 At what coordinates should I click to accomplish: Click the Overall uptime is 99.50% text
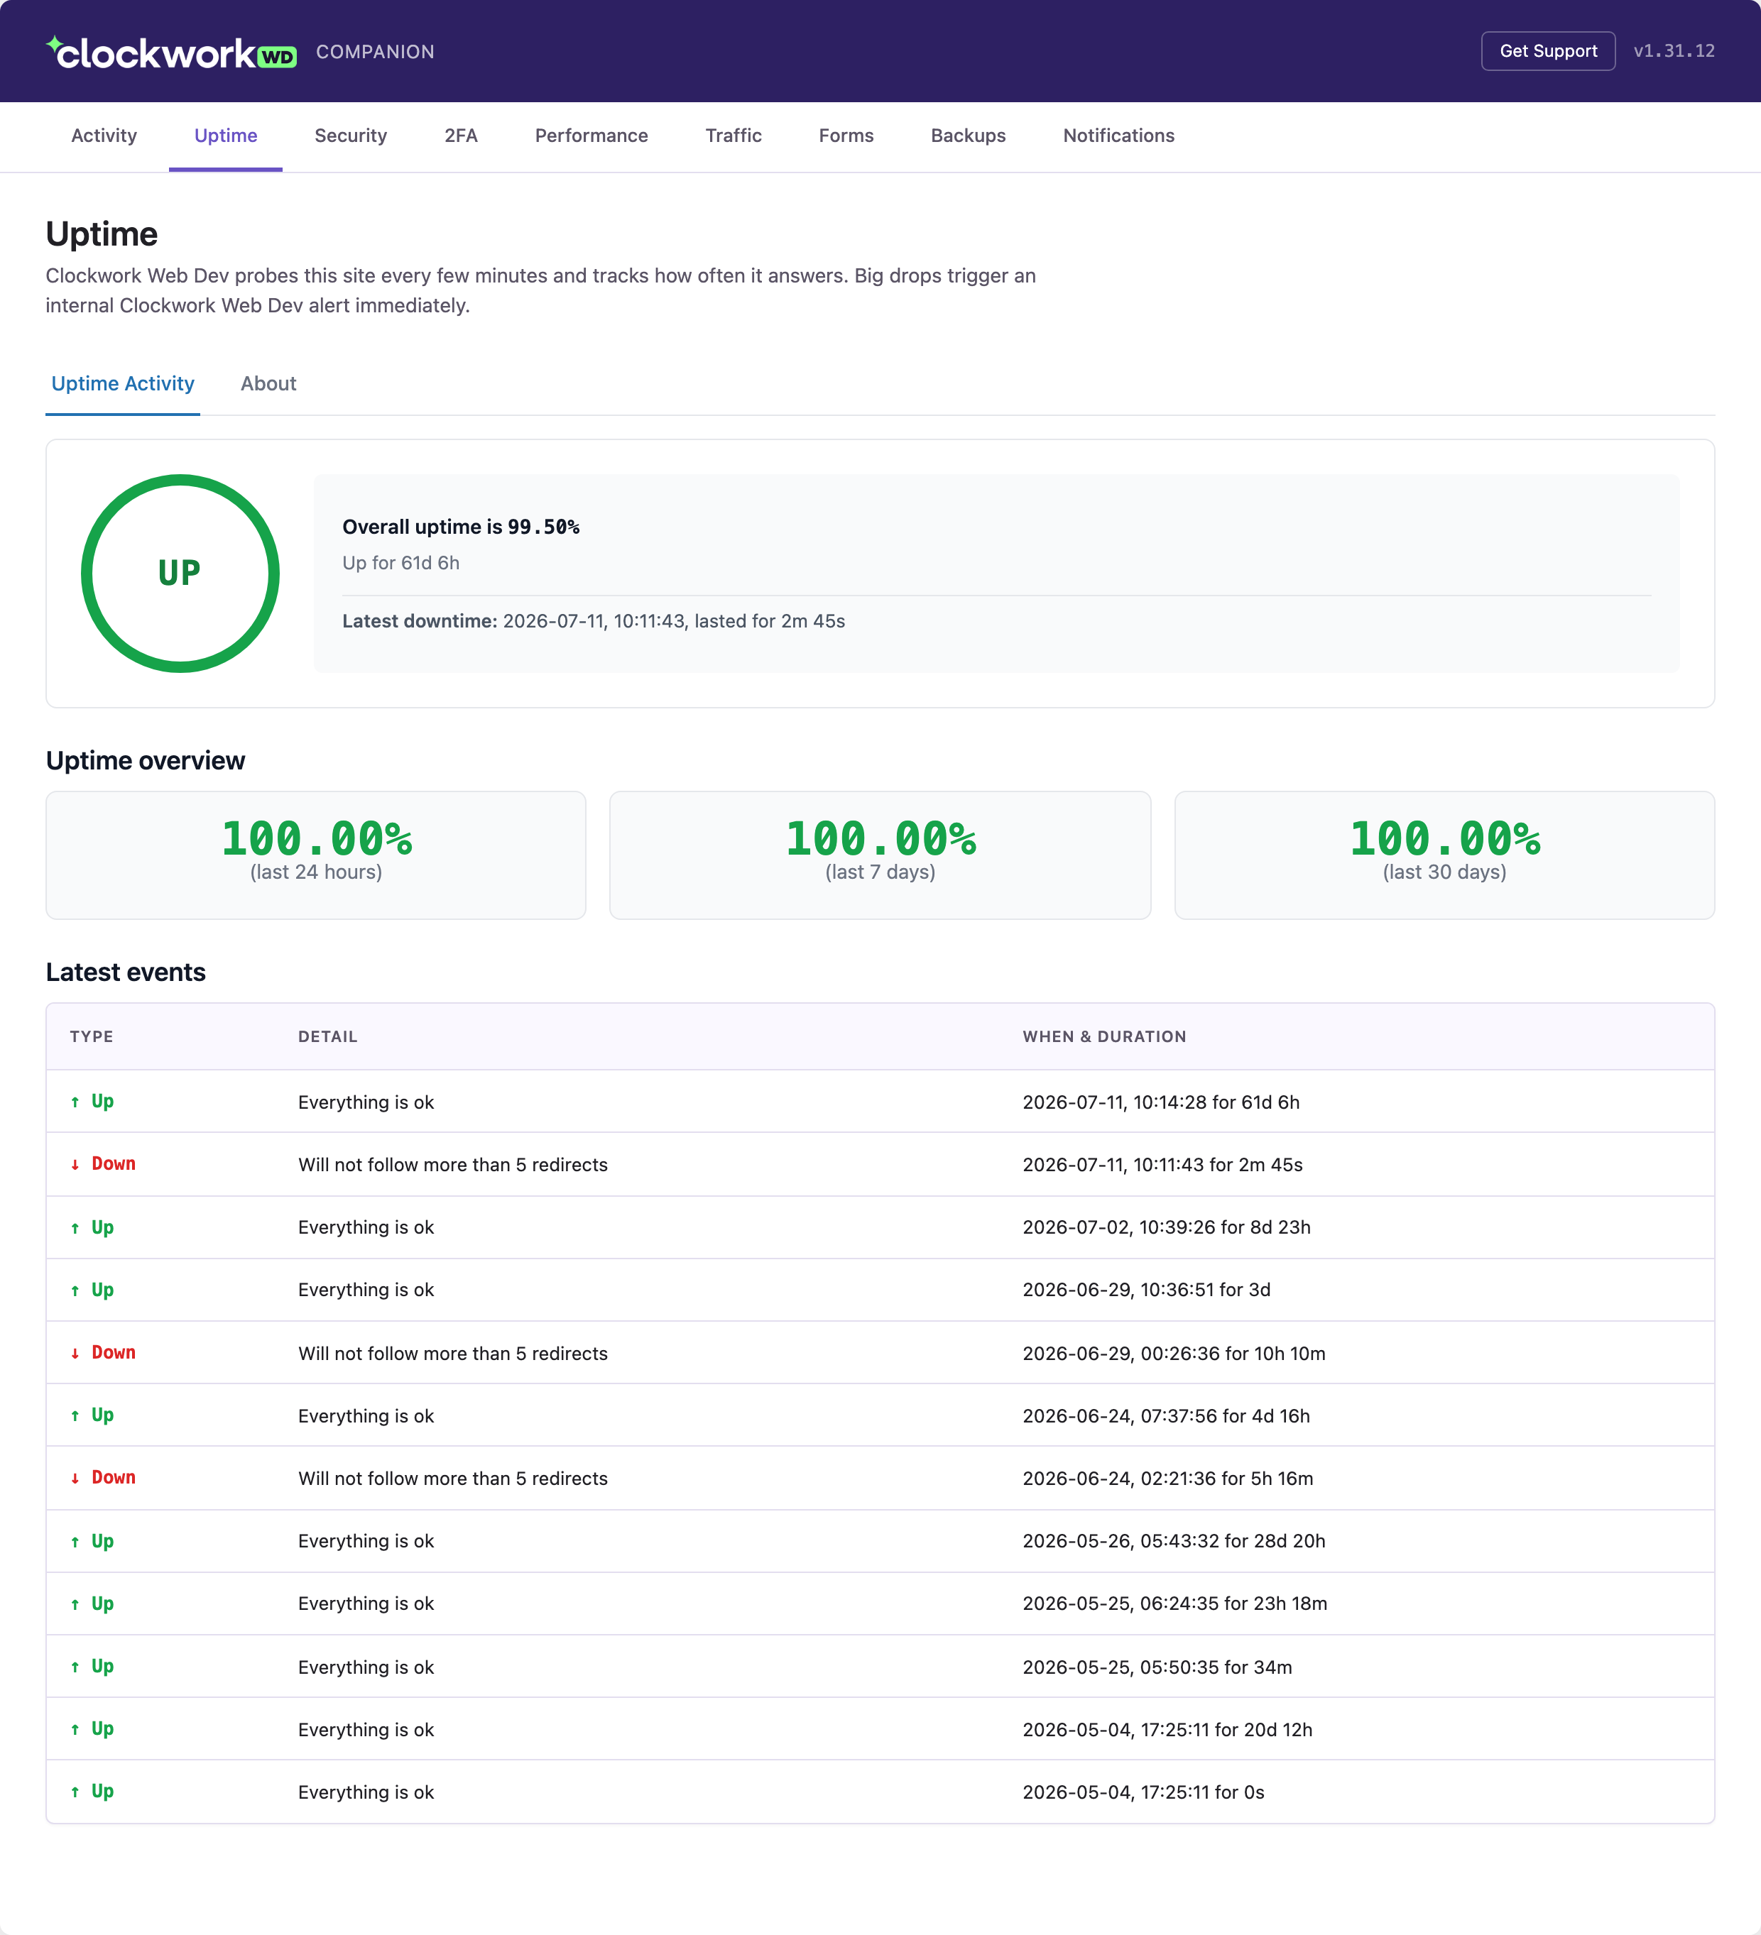click(x=461, y=526)
